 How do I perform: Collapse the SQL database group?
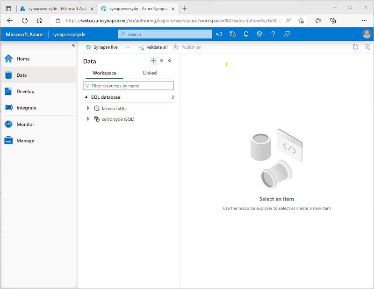86,97
